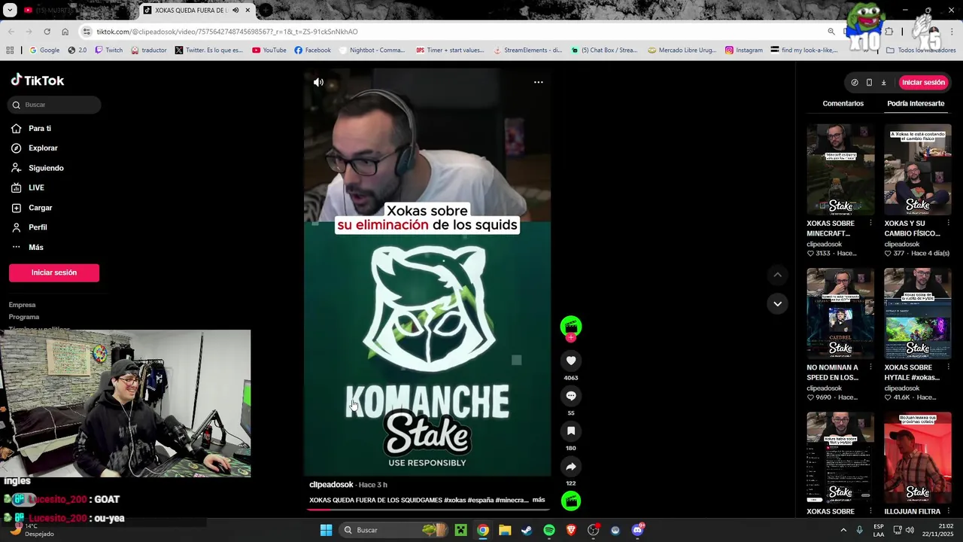This screenshot has height=542, width=963.
Task: Share the video using arrow icon
Action: point(571,467)
